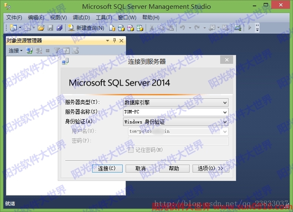Image resolution: width=293 pixels, height=212 pixels.
Task: Click the Add Item icon in toolbar
Action: [x=27, y=28]
